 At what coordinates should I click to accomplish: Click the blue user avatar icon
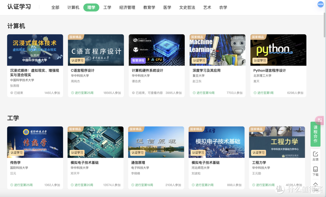(320, 4)
